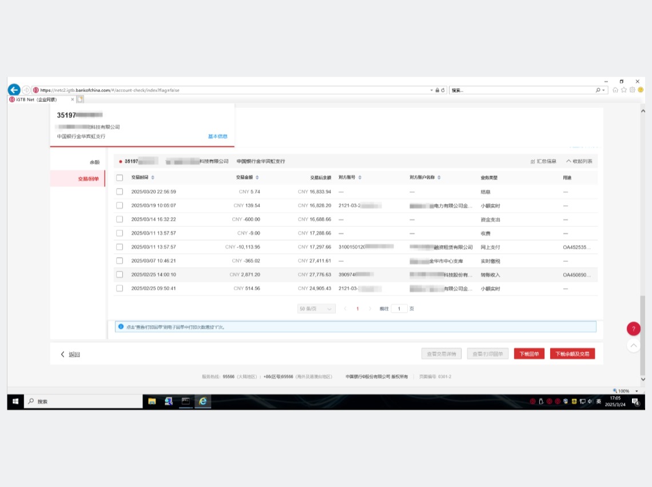
Task: Click the 前往 page number input field
Action: pyautogui.click(x=399, y=309)
